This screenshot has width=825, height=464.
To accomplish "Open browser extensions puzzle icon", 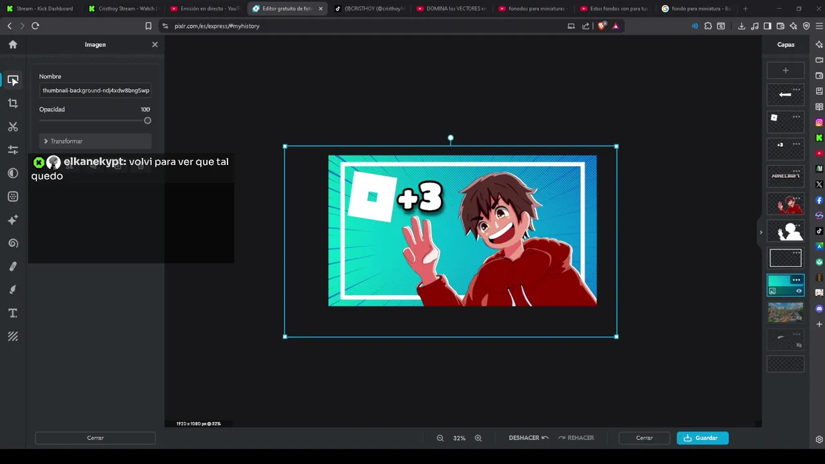I will (708, 26).
